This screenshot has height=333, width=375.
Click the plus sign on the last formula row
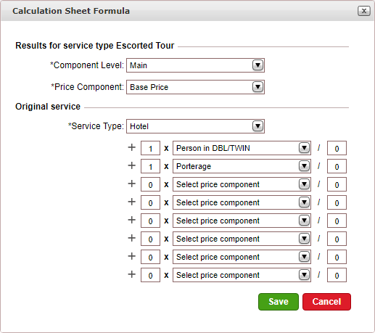click(x=132, y=274)
